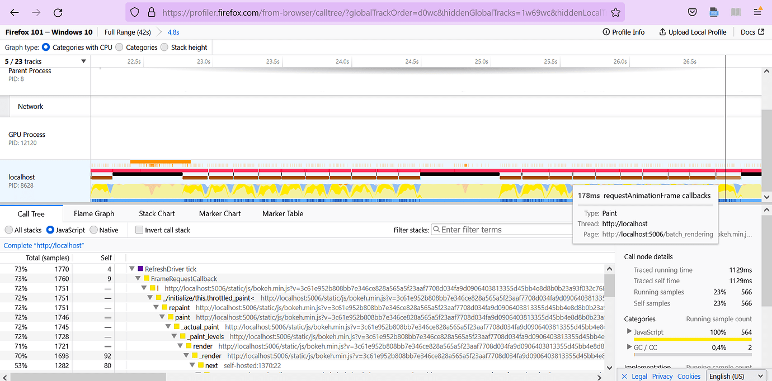Click the Filter stacks input field
The height and width of the screenshot is (381, 772).
502,230
